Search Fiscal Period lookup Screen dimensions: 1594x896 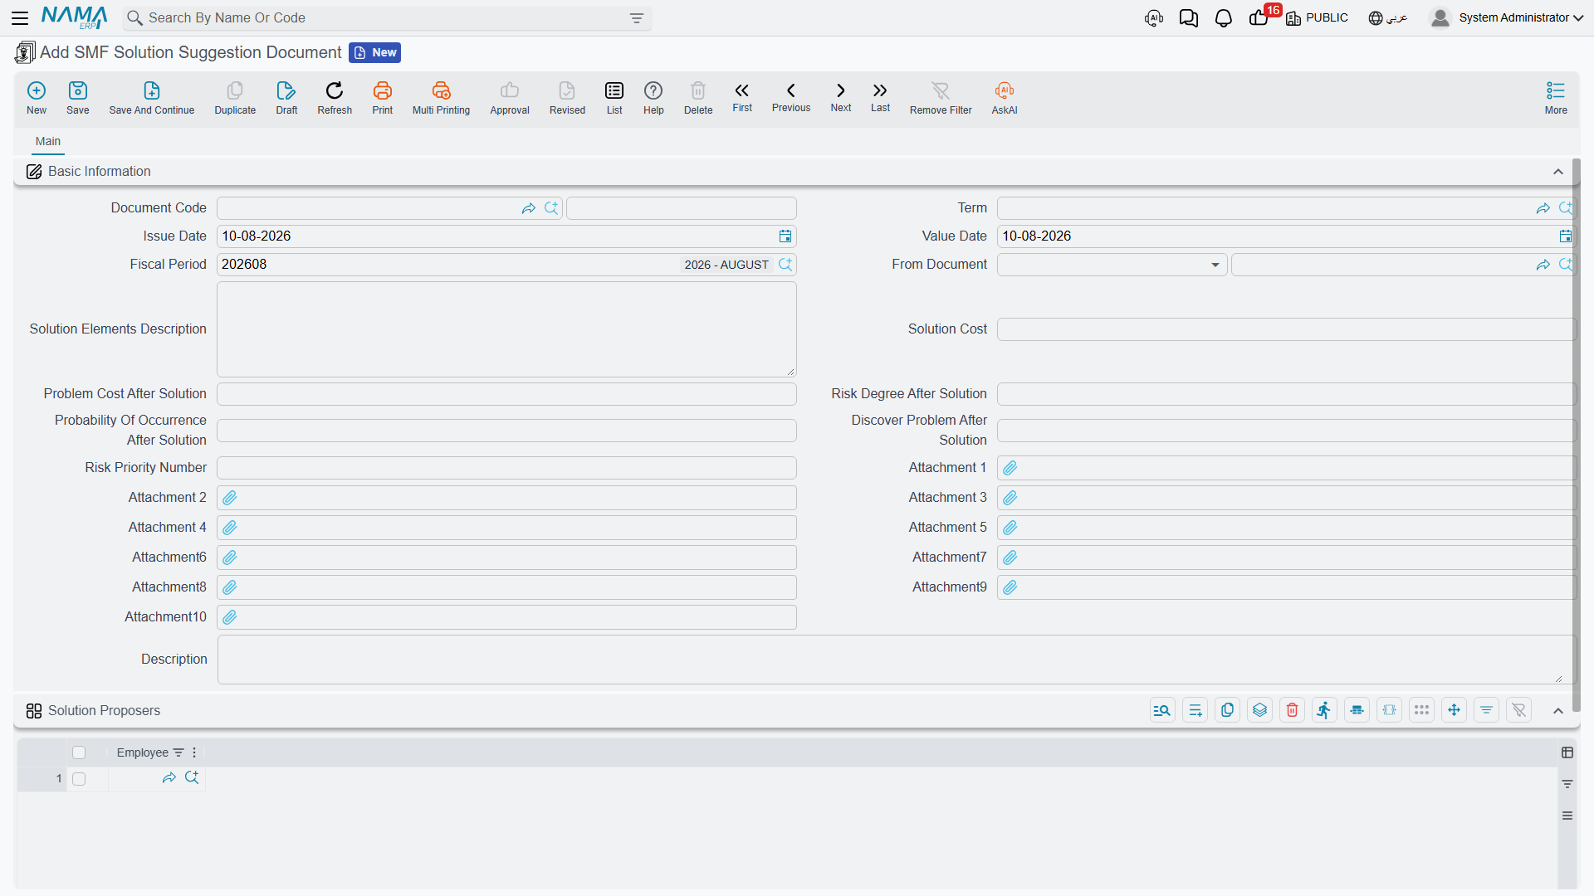pyautogui.click(x=785, y=265)
